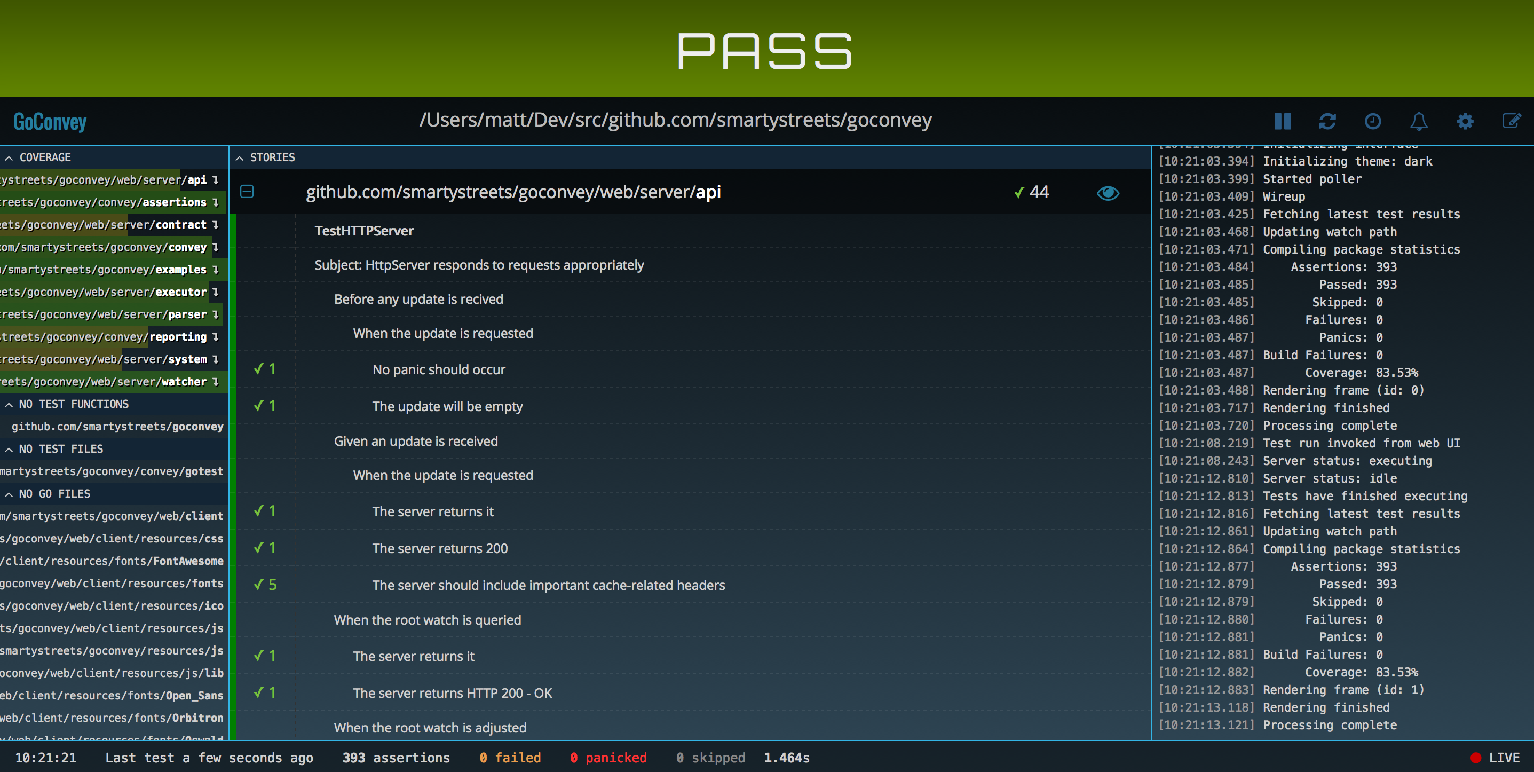Screen dimensions: 1534x772
Task: Collapse the api package stories with minus box
Action: pyautogui.click(x=247, y=192)
